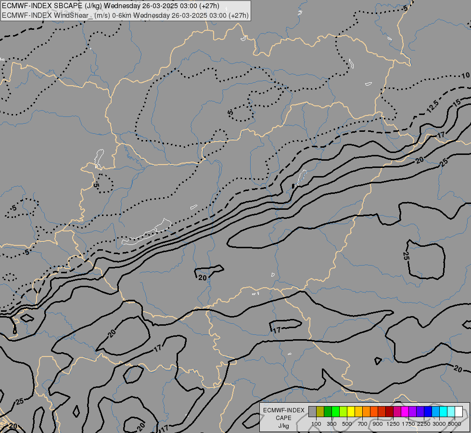Click the pure blue swatch after 2250
This screenshot has width=471, height=433.
coord(428,411)
